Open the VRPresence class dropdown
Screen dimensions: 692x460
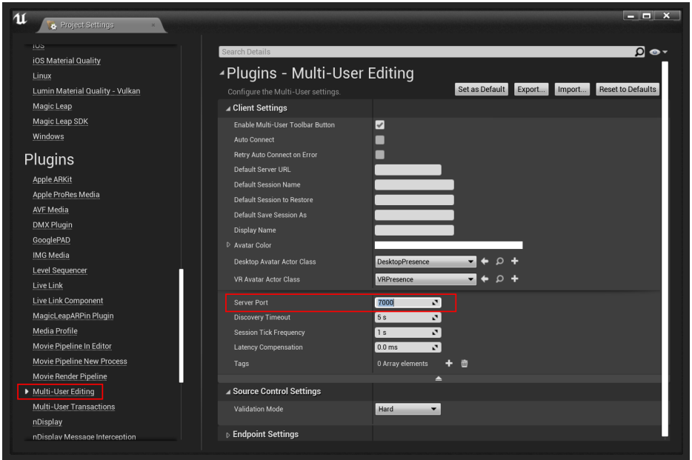coord(425,279)
